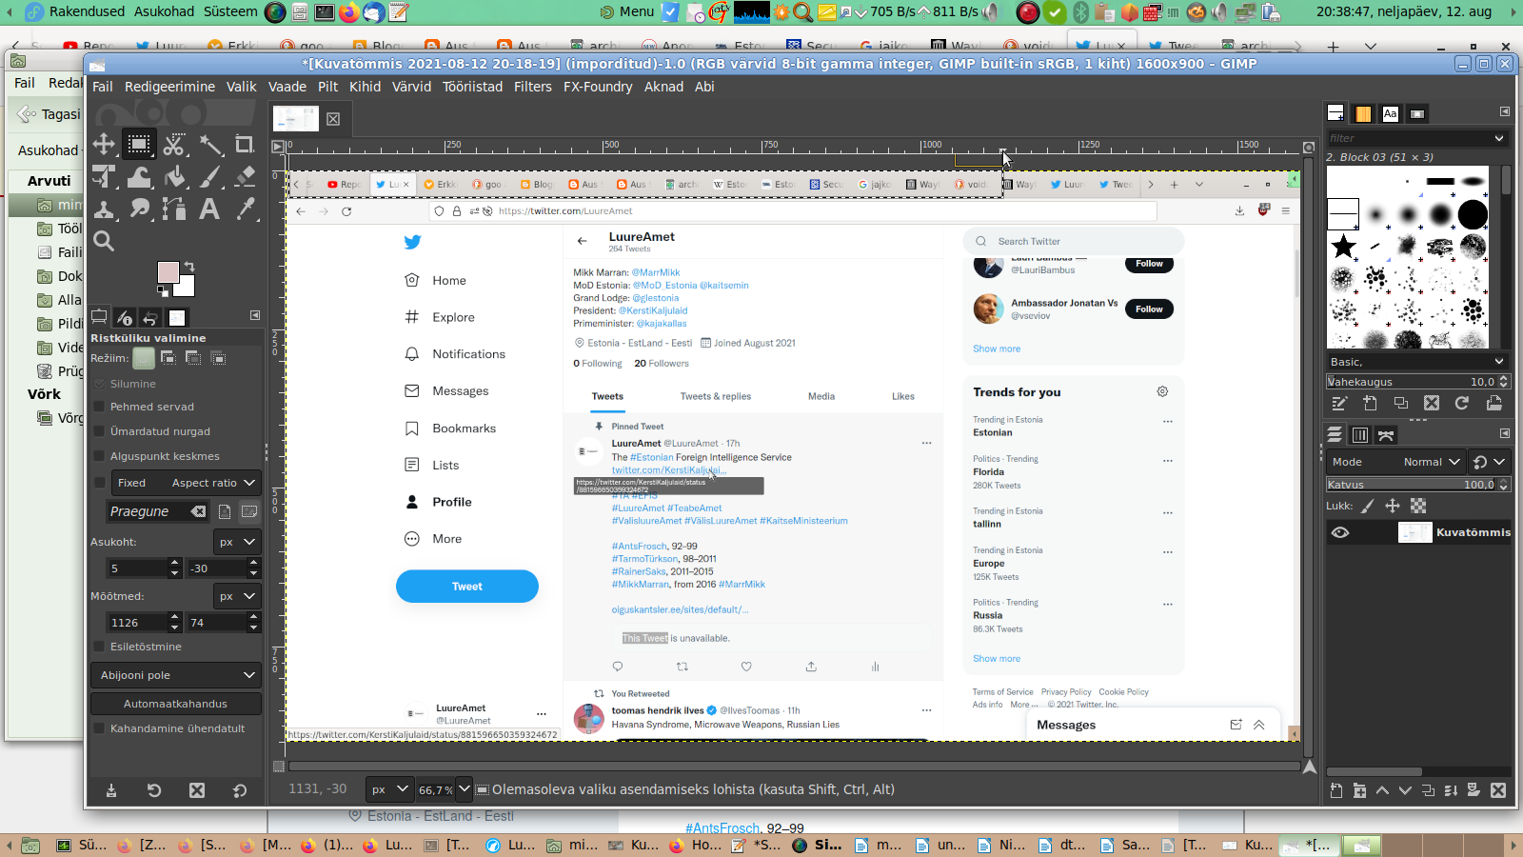Open the zoom level 66,7% dropdown
1523x857 pixels.
click(x=465, y=789)
